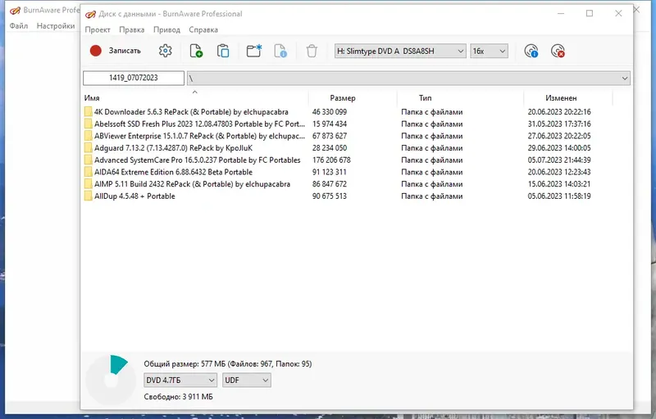Viewport: 656px width, 419px height.
Task: Open the Справка menu
Action: pyautogui.click(x=203, y=29)
